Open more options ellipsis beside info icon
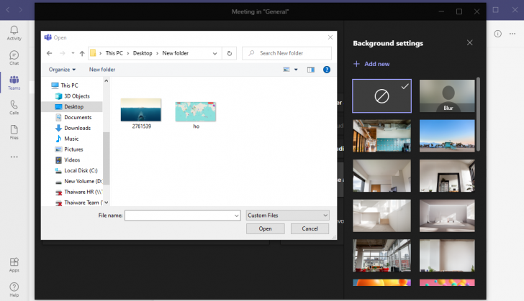This screenshot has height=301, width=524. tap(512, 34)
